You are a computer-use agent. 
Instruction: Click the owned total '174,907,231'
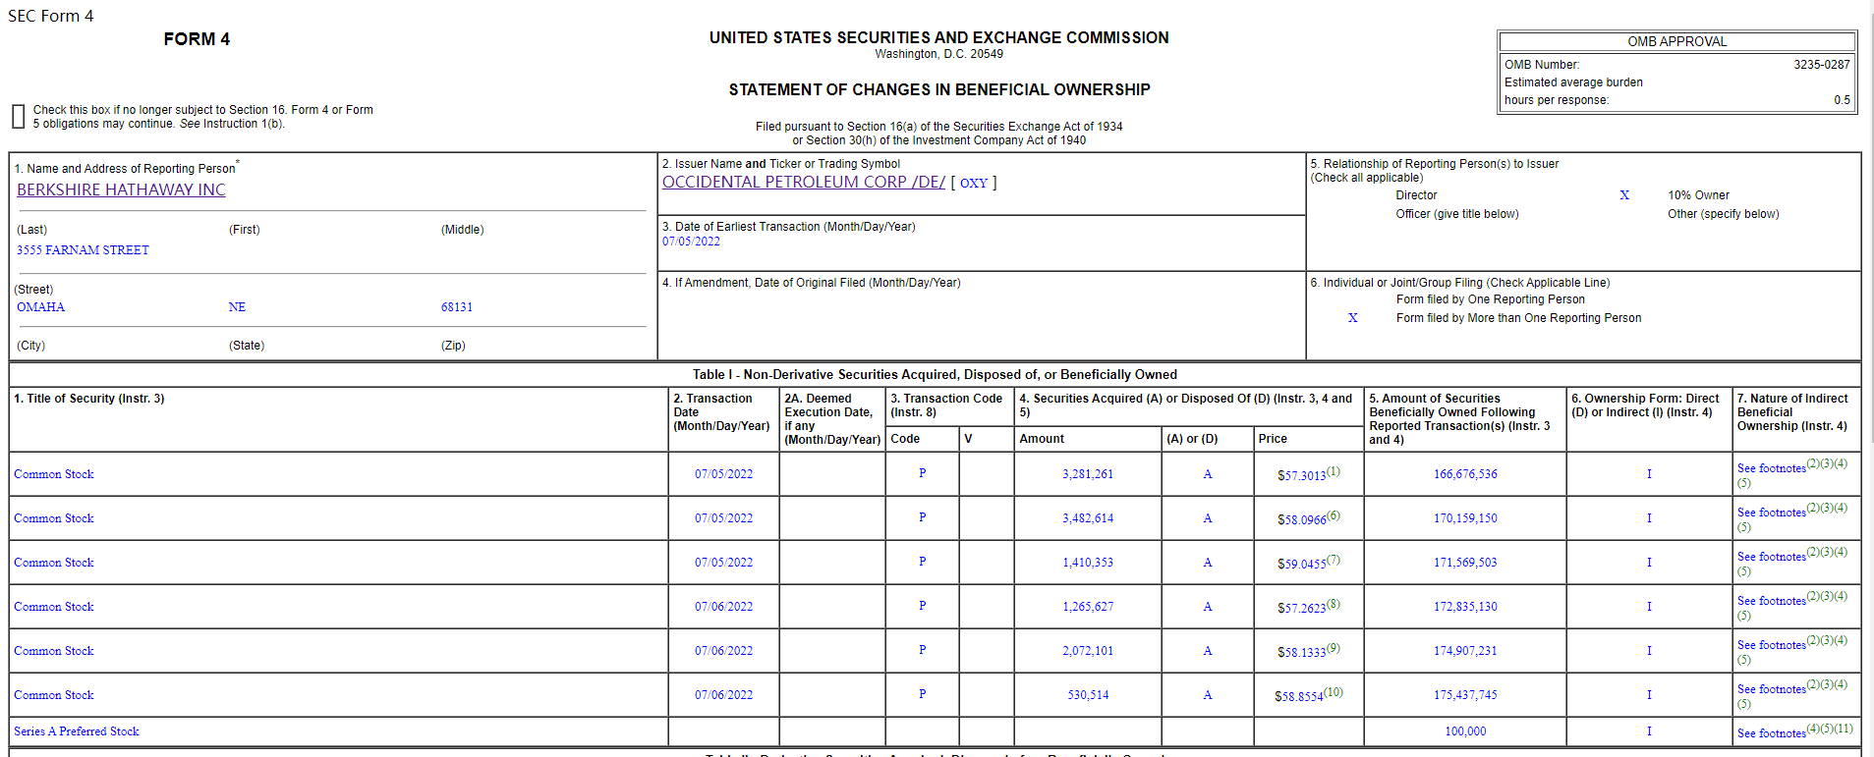1465,651
